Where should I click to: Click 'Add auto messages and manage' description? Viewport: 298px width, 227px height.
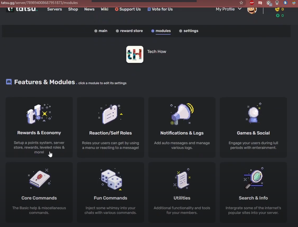coord(182,145)
